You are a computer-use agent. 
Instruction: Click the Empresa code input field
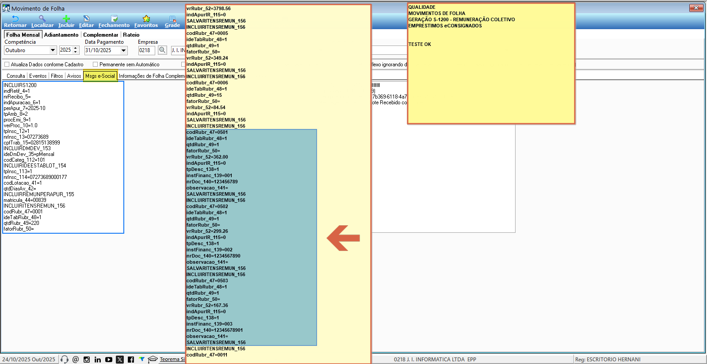point(146,50)
